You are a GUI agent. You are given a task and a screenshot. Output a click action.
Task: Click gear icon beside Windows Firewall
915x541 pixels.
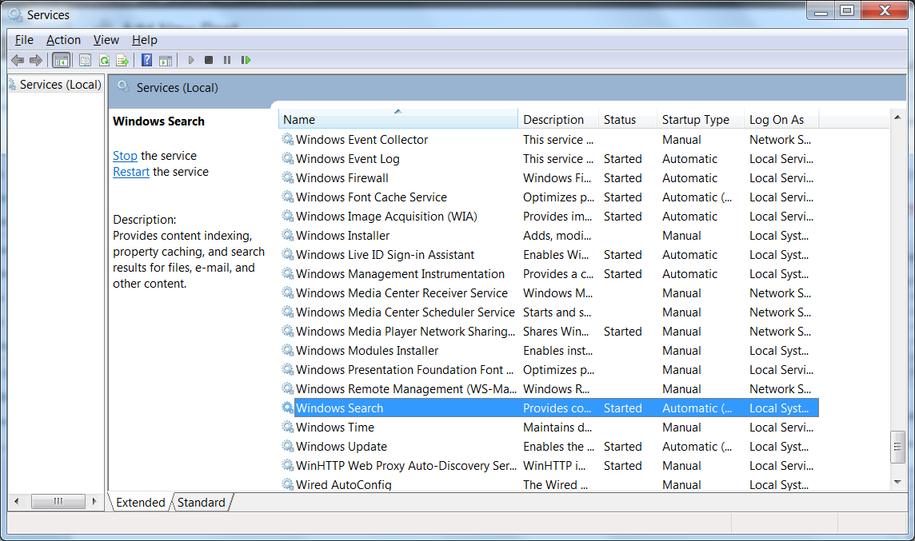click(288, 178)
